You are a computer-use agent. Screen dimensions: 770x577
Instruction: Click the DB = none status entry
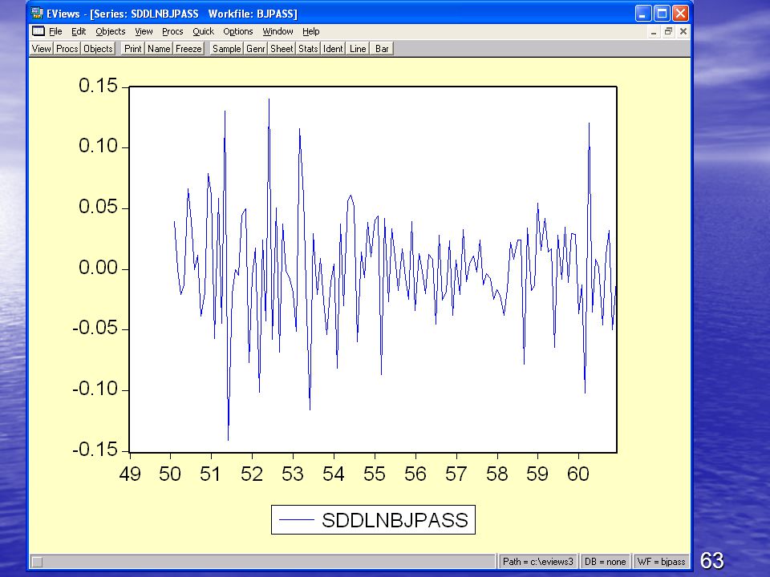tap(605, 561)
